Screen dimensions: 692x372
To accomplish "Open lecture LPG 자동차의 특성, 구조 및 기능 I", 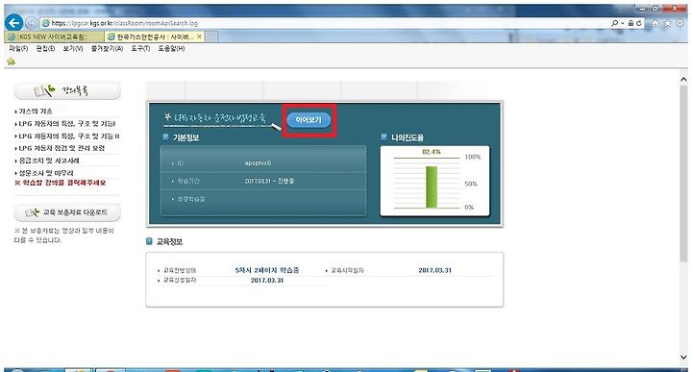I will pyautogui.click(x=66, y=124).
